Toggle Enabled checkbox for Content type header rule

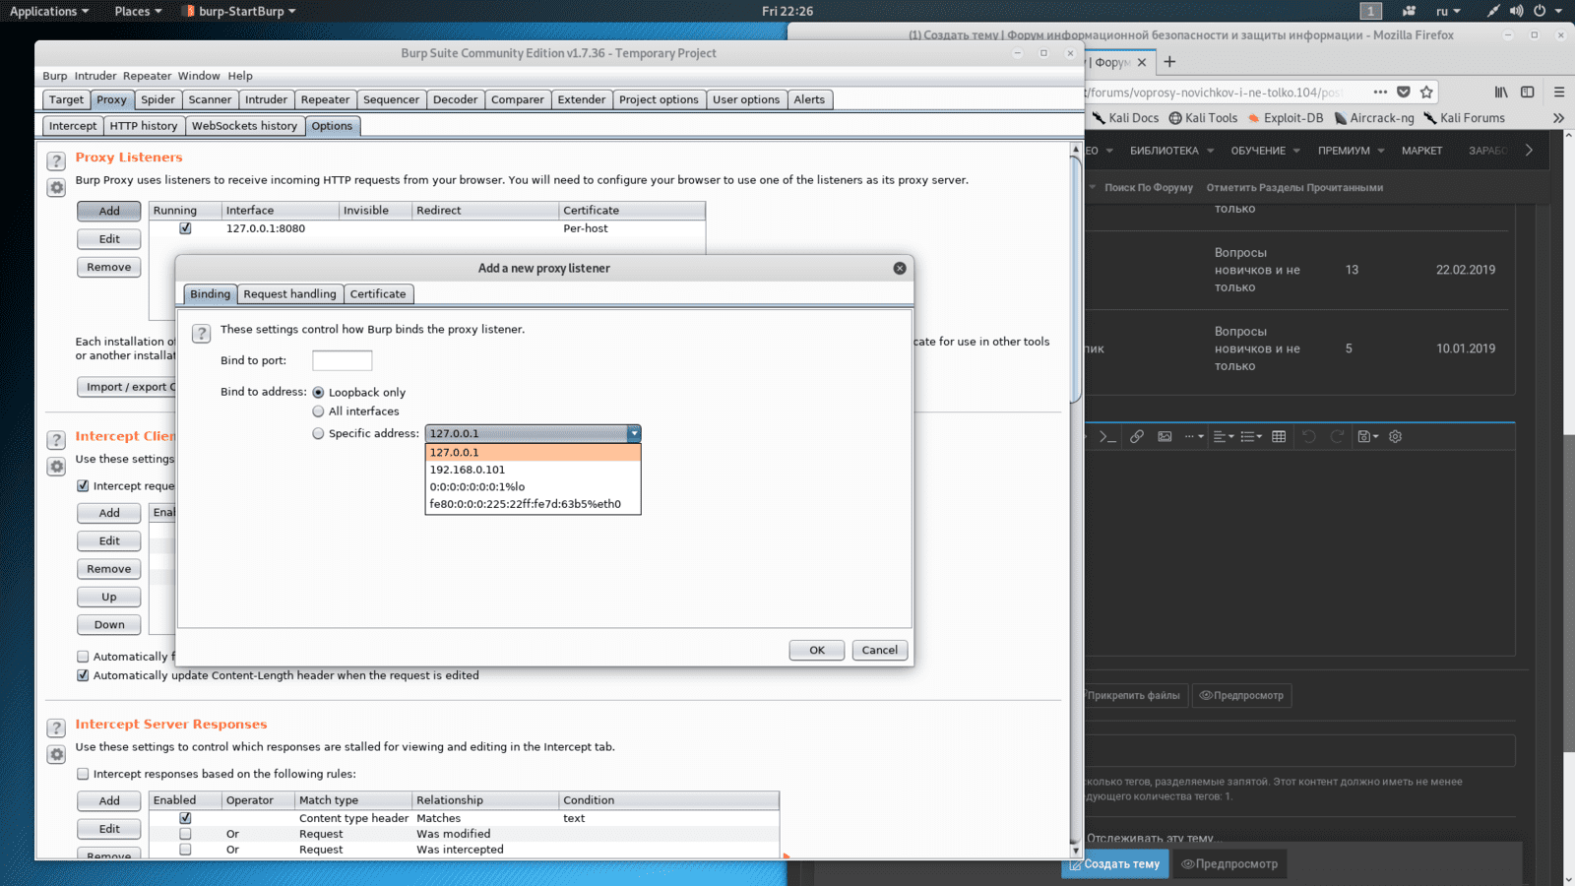(x=185, y=818)
